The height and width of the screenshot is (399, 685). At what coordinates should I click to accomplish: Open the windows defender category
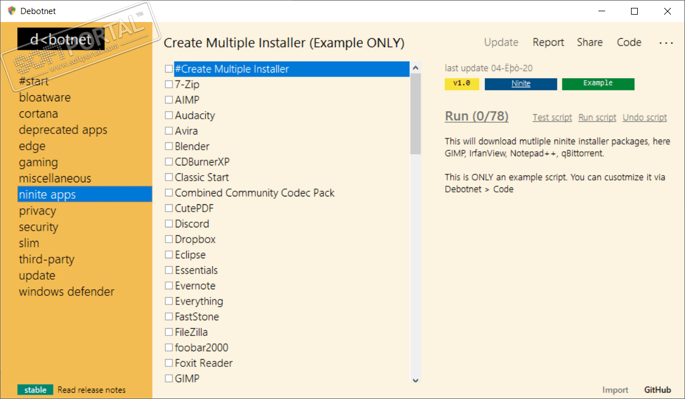click(67, 292)
